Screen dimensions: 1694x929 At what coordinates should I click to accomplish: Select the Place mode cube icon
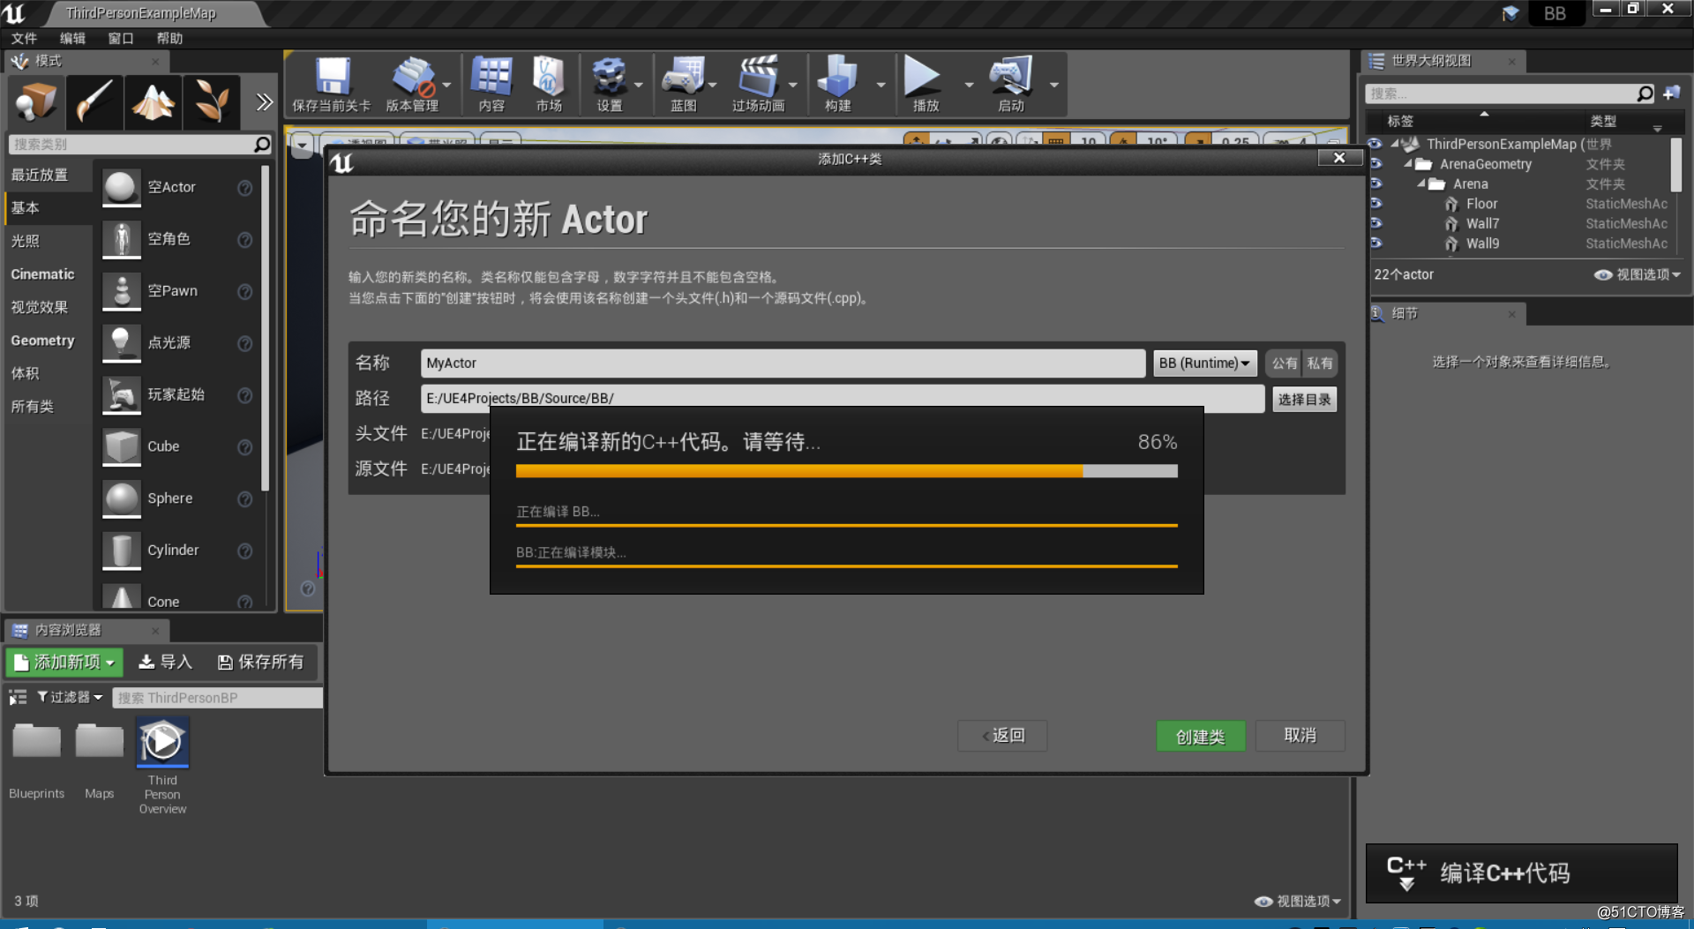click(36, 102)
